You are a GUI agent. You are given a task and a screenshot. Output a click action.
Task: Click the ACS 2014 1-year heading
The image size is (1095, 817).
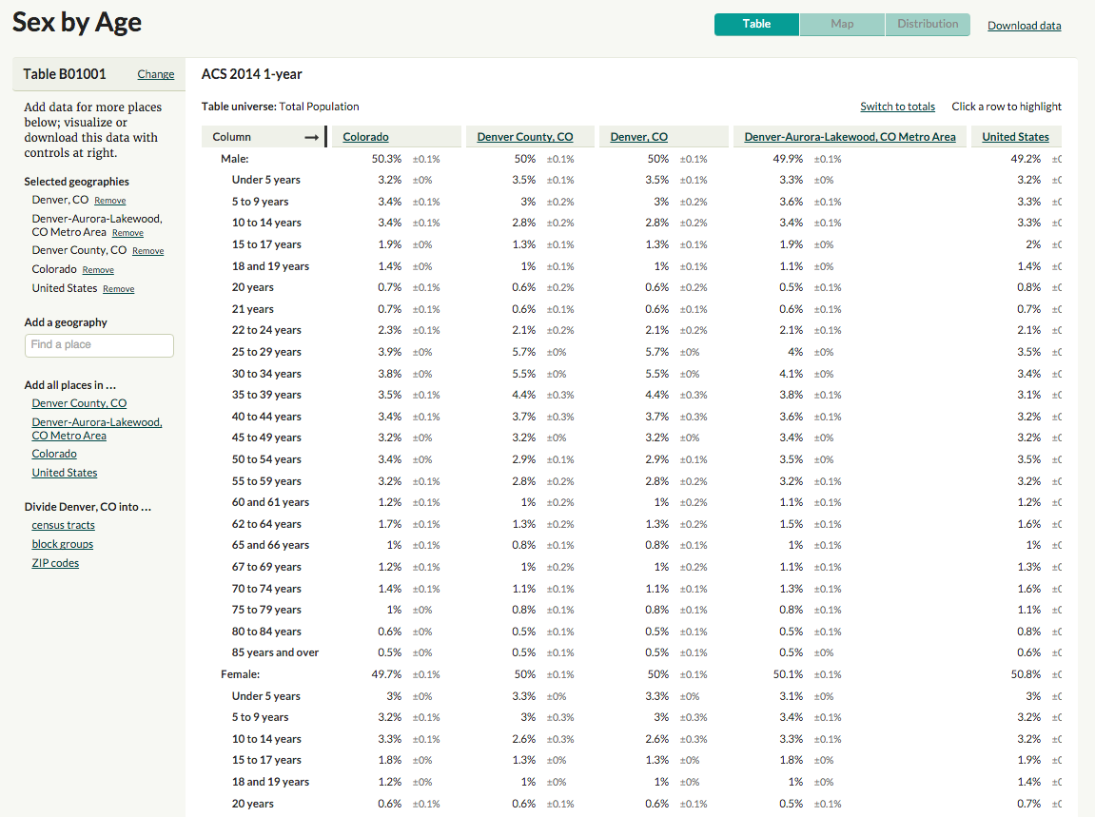(251, 74)
